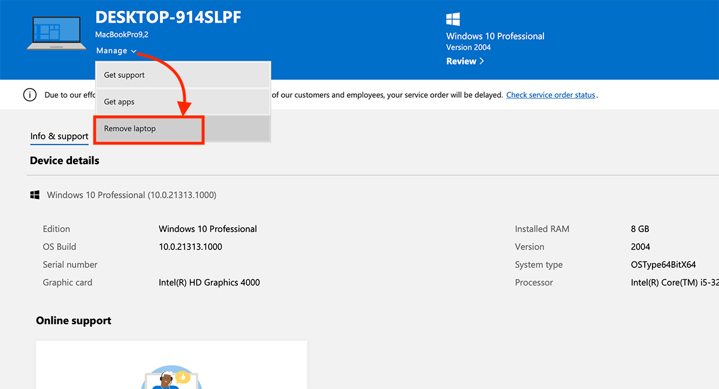Follow the Check service order status link
This screenshot has width=719, height=389.
551,95
